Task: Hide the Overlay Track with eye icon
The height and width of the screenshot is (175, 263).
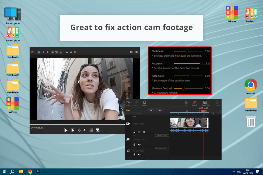Action: point(139,145)
